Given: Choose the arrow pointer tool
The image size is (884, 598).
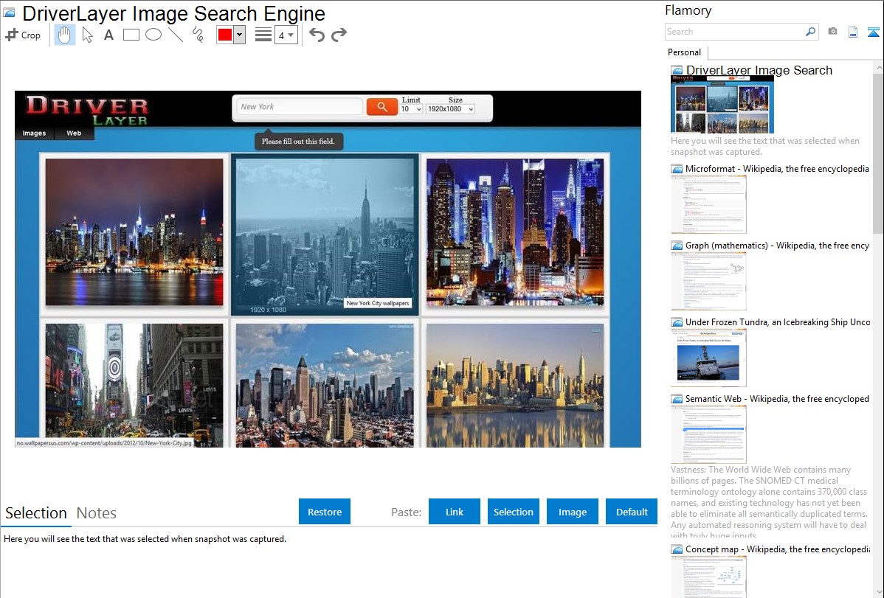Looking at the screenshot, I should click(87, 35).
